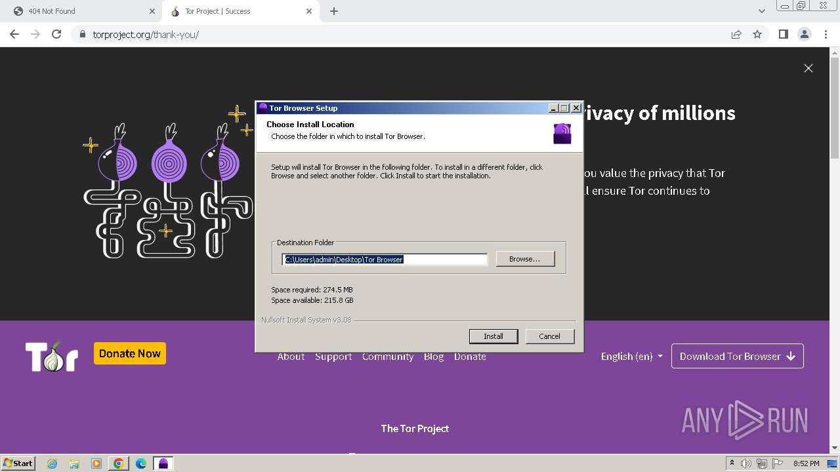Open media player from taskbar
840x472 pixels.
click(x=96, y=463)
